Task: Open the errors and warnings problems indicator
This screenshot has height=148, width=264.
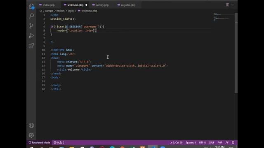Action: click(59, 143)
